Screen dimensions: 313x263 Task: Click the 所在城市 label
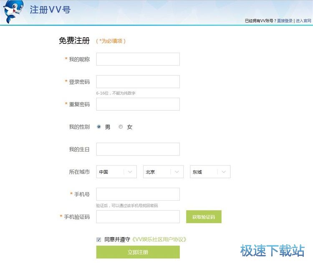(x=79, y=172)
